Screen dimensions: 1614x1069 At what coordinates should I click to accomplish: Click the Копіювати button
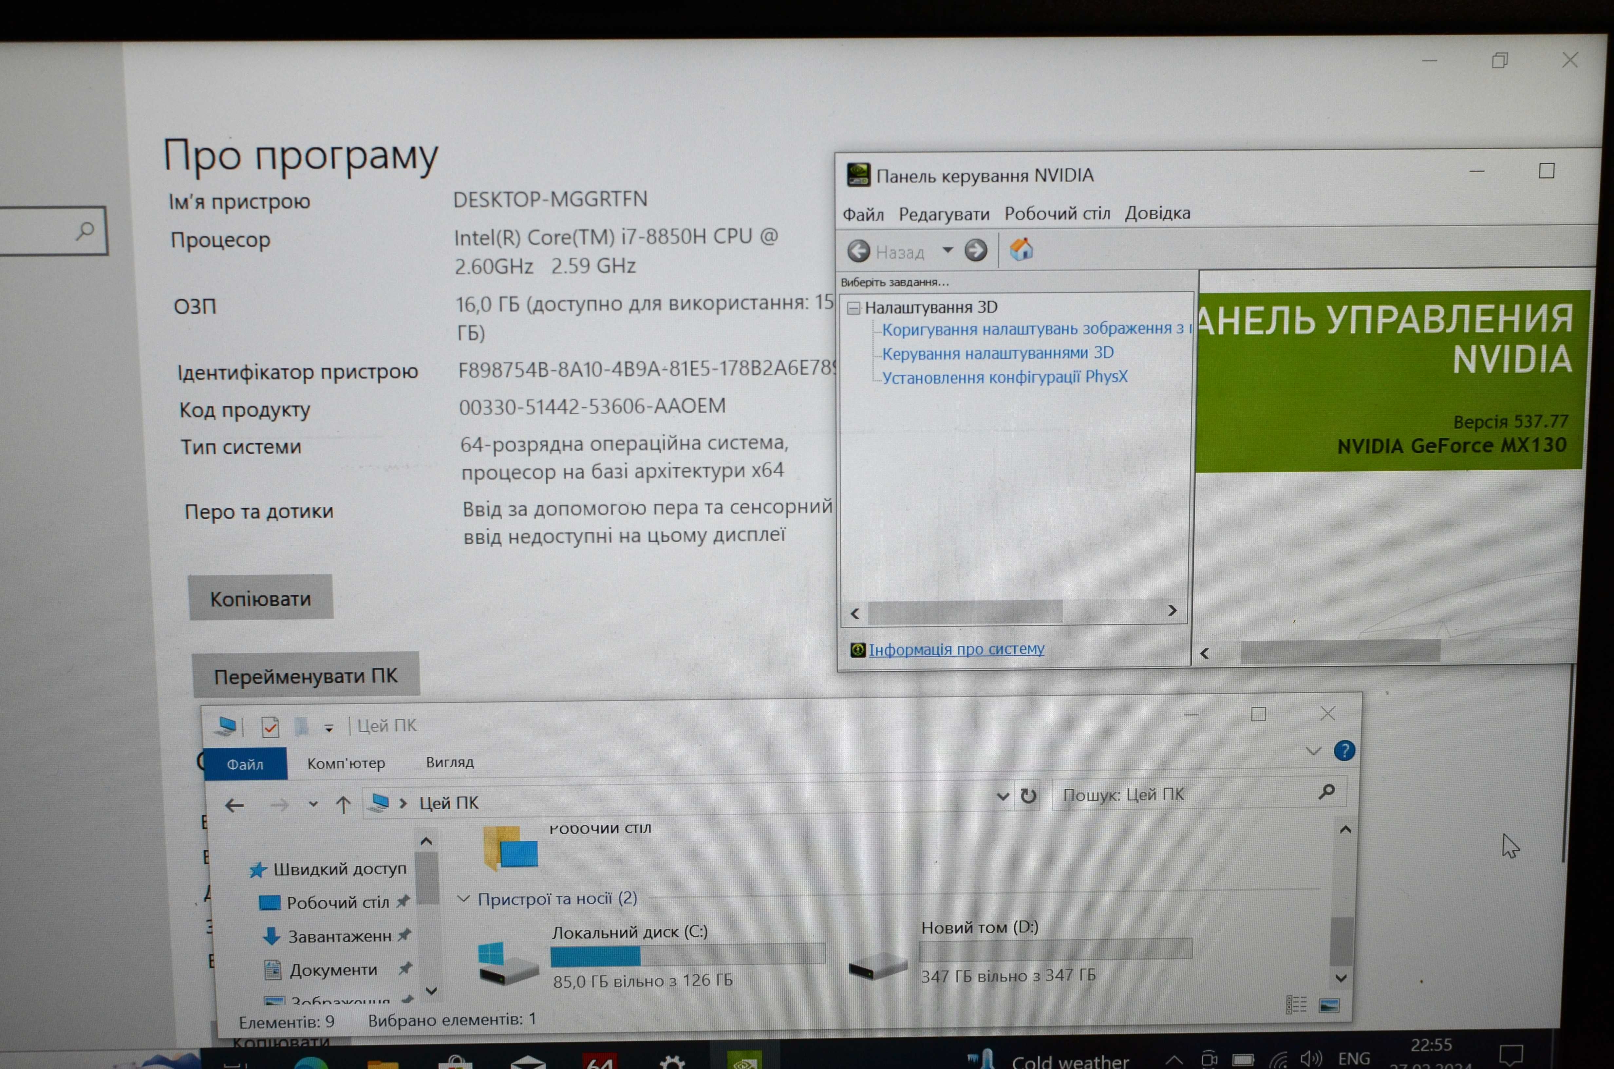coord(261,598)
